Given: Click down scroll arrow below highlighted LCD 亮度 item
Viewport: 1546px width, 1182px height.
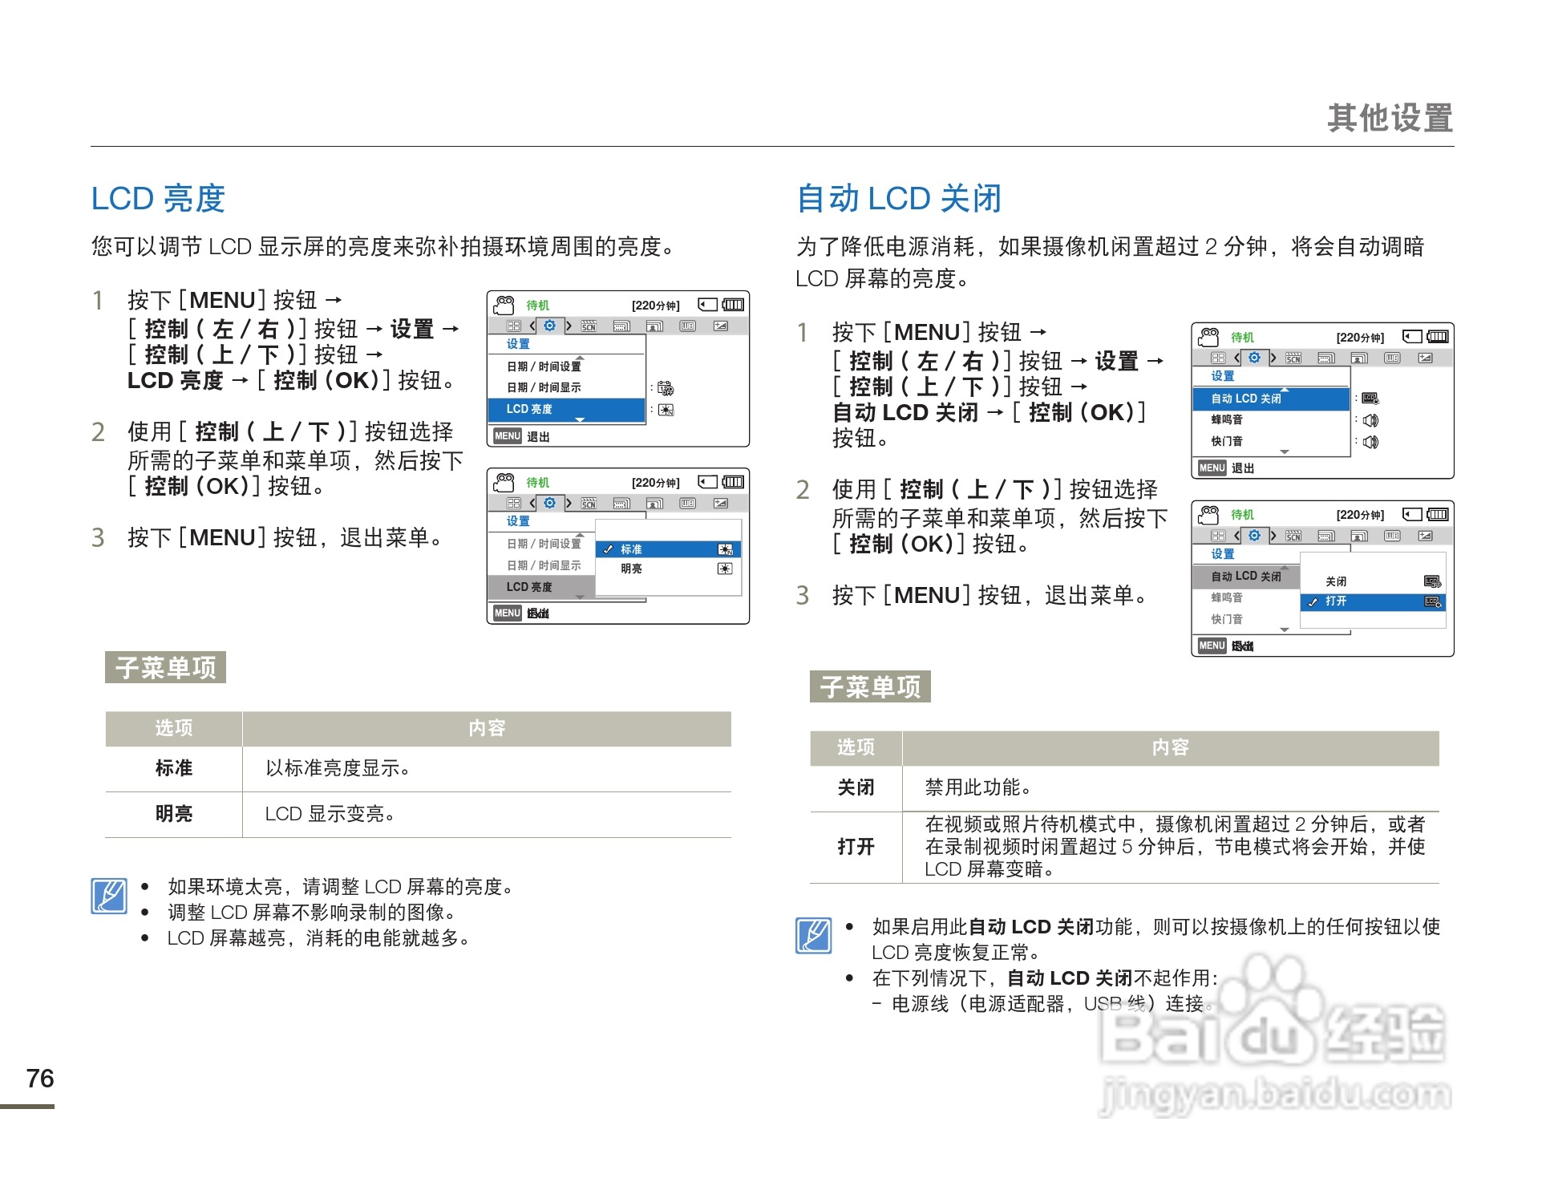Looking at the screenshot, I should [x=580, y=420].
